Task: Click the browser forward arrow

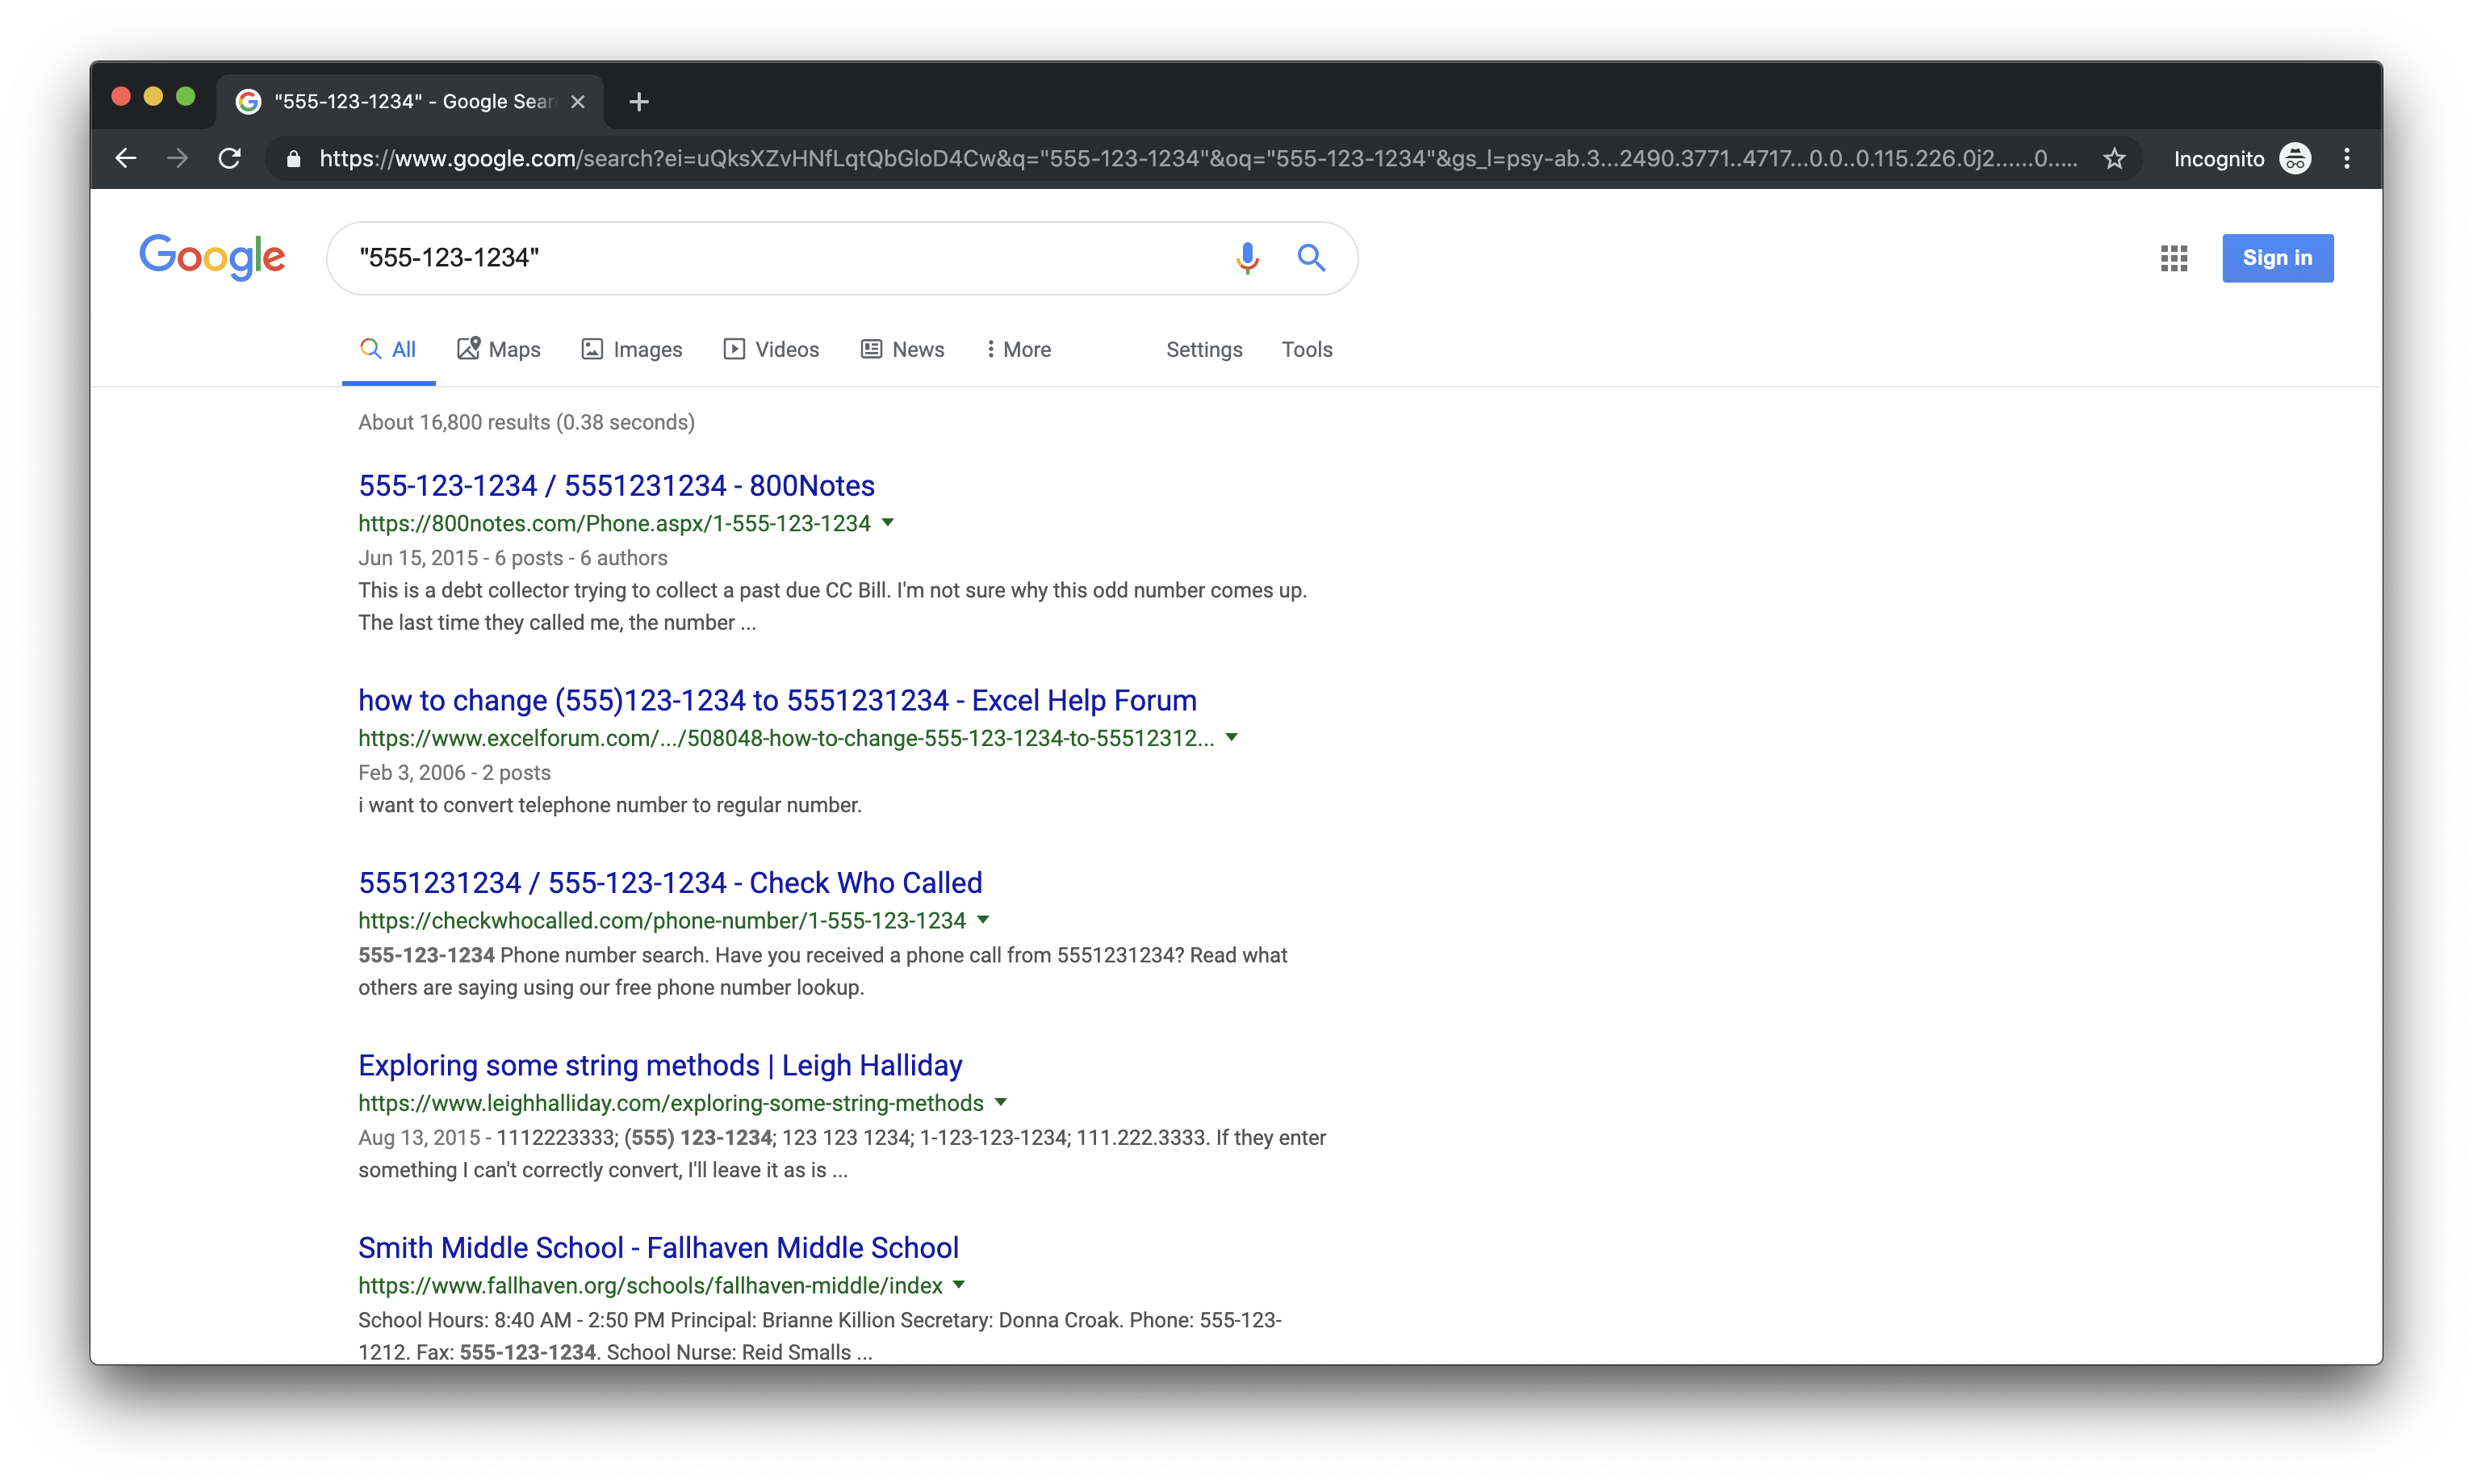Action: tap(178, 158)
